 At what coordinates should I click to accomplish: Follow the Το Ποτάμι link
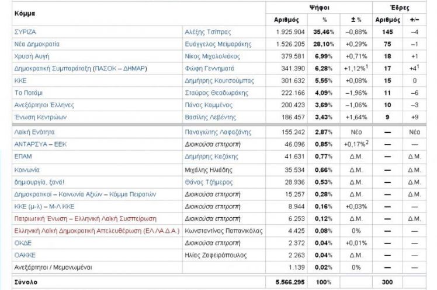(29, 93)
